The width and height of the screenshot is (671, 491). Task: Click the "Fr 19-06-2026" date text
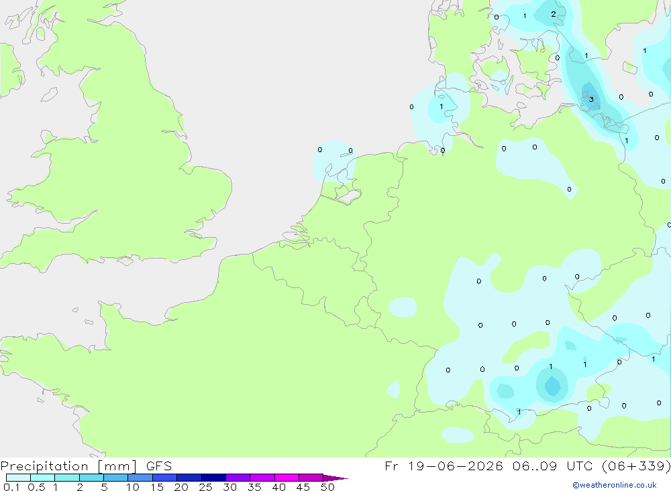(x=444, y=466)
